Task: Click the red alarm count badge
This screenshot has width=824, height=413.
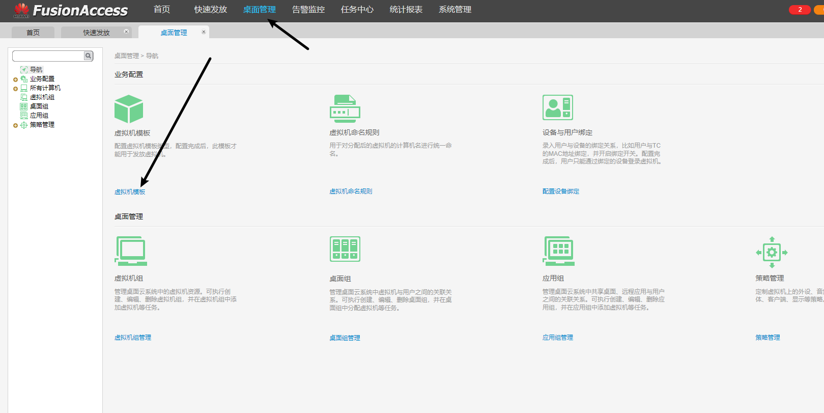Action: point(799,10)
